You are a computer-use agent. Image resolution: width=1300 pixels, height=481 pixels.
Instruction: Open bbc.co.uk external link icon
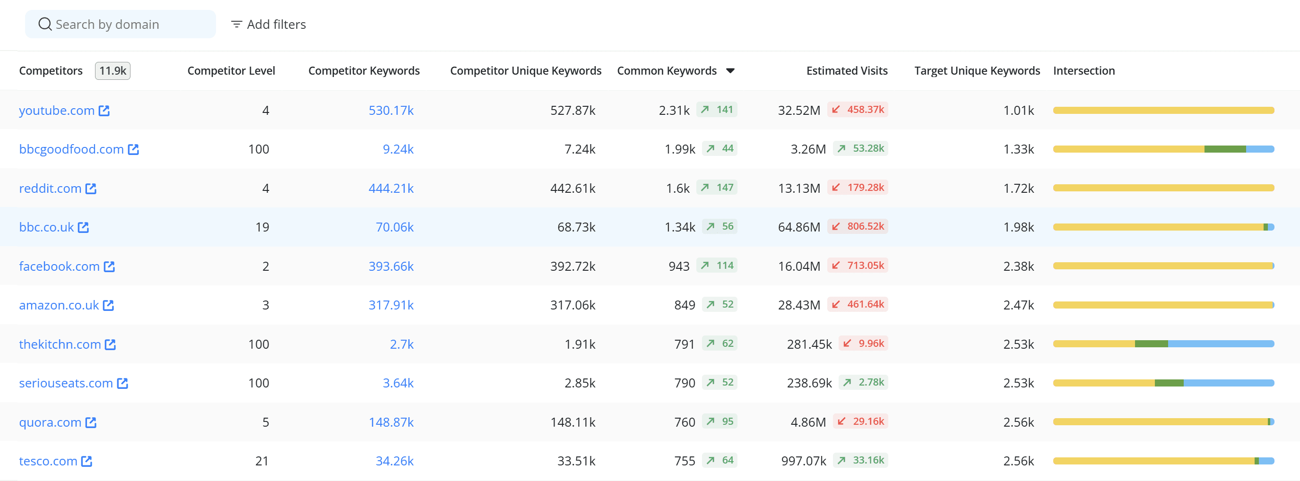click(x=83, y=227)
